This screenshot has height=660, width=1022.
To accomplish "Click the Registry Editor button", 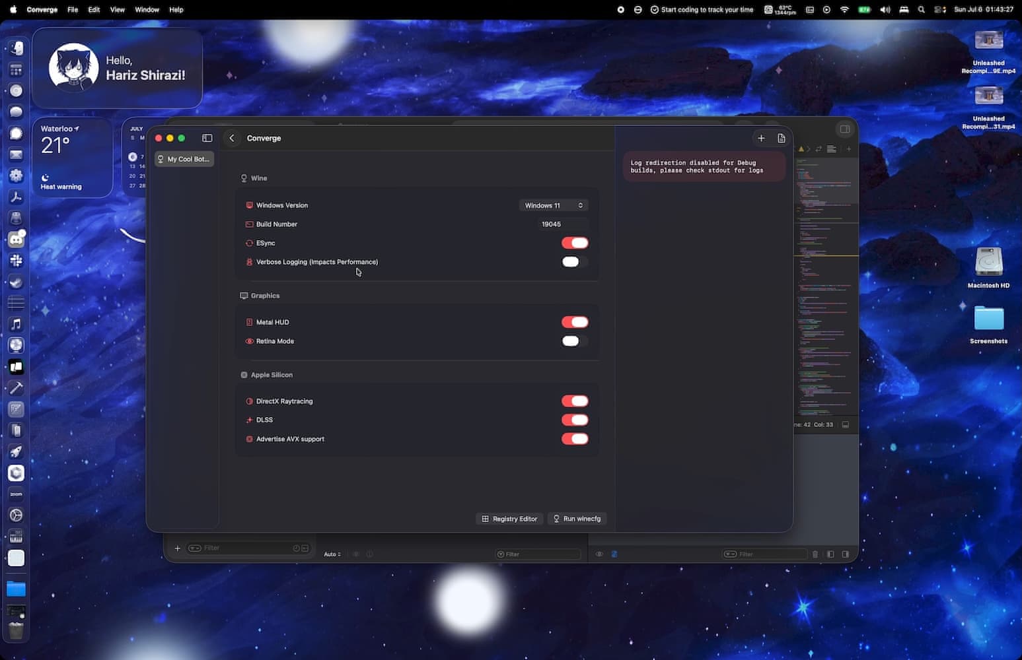I will point(509,519).
